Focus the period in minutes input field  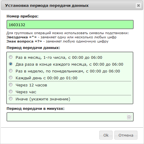(x=70, y=117)
